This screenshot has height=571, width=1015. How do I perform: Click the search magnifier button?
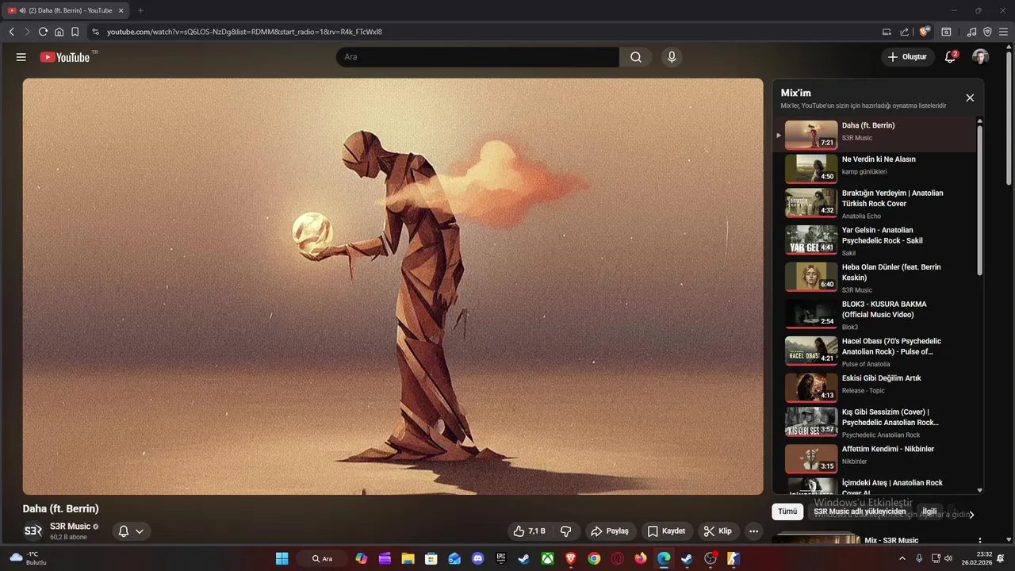click(636, 57)
